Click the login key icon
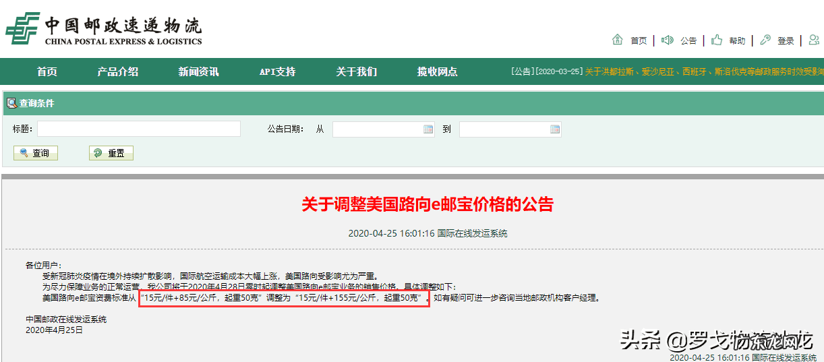Screen dimensions: 824x362 tap(765, 40)
